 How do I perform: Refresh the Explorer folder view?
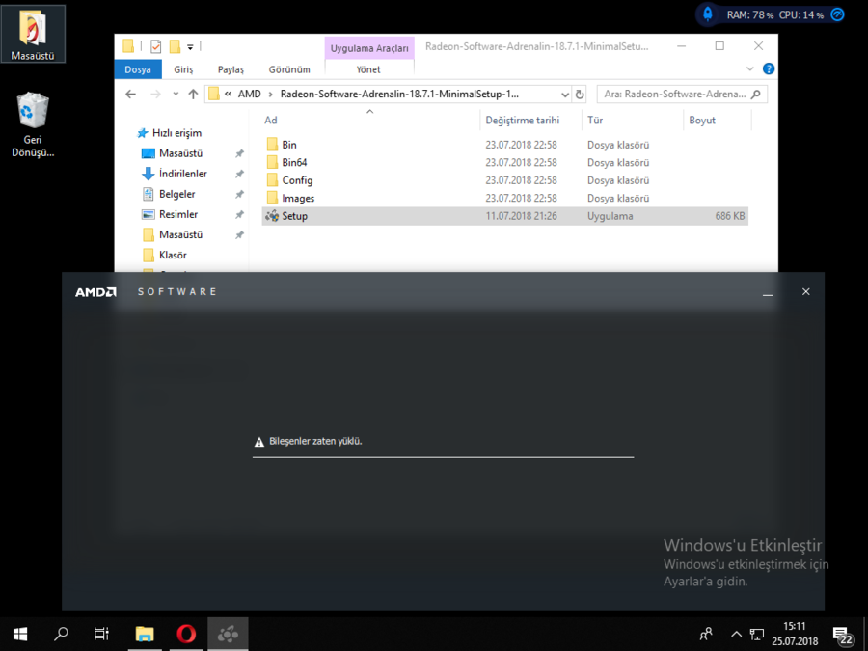580,95
